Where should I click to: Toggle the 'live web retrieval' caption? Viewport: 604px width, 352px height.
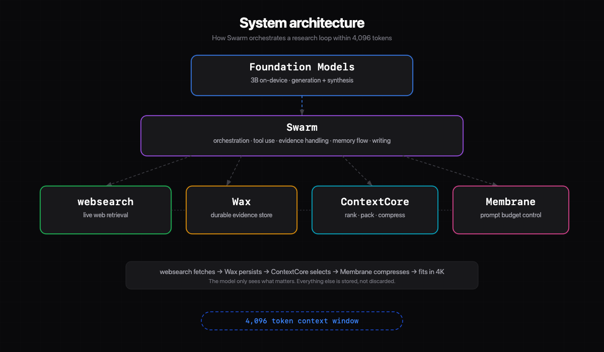(x=105, y=215)
